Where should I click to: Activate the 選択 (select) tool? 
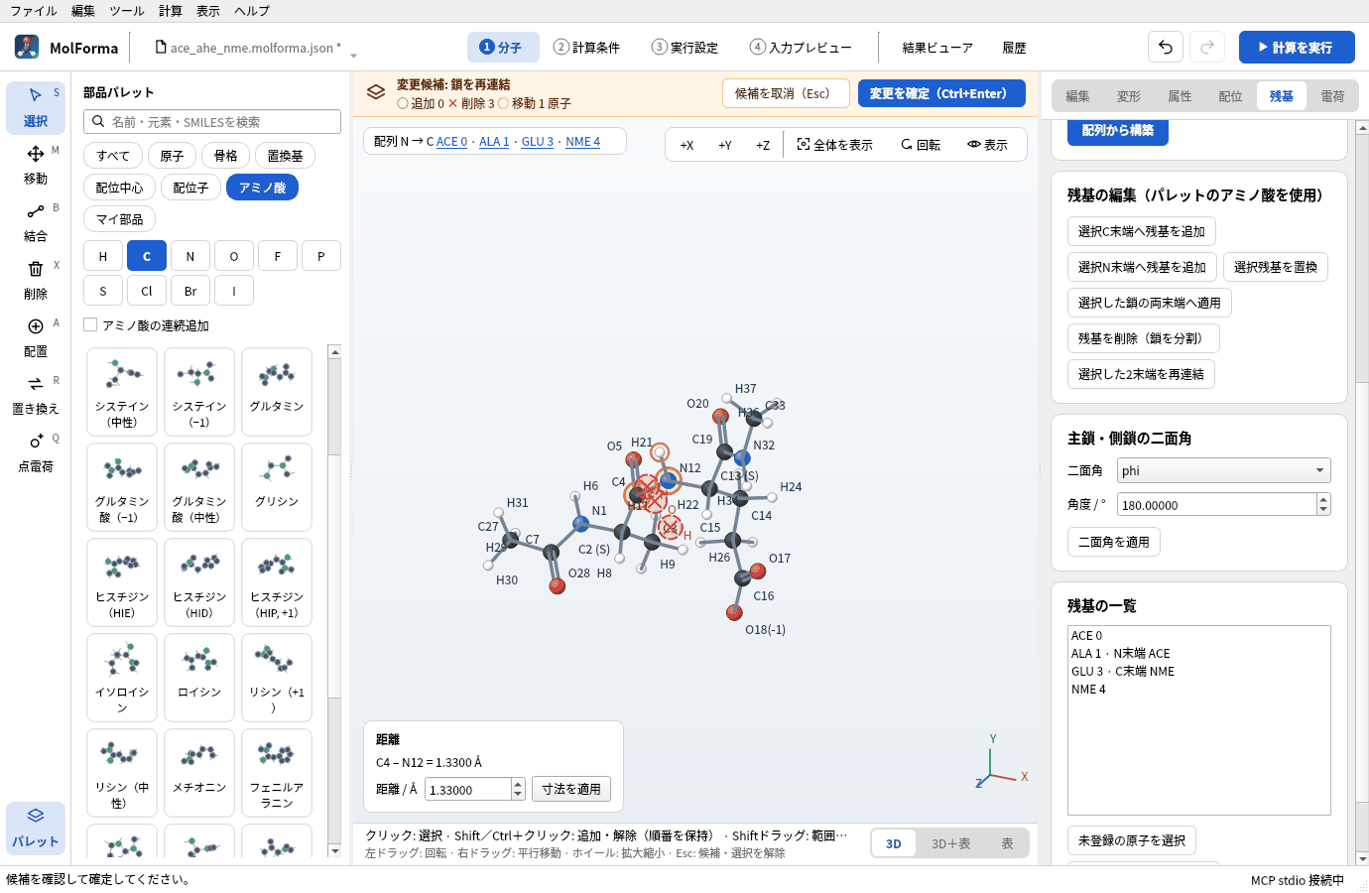pyautogui.click(x=36, y=107)
